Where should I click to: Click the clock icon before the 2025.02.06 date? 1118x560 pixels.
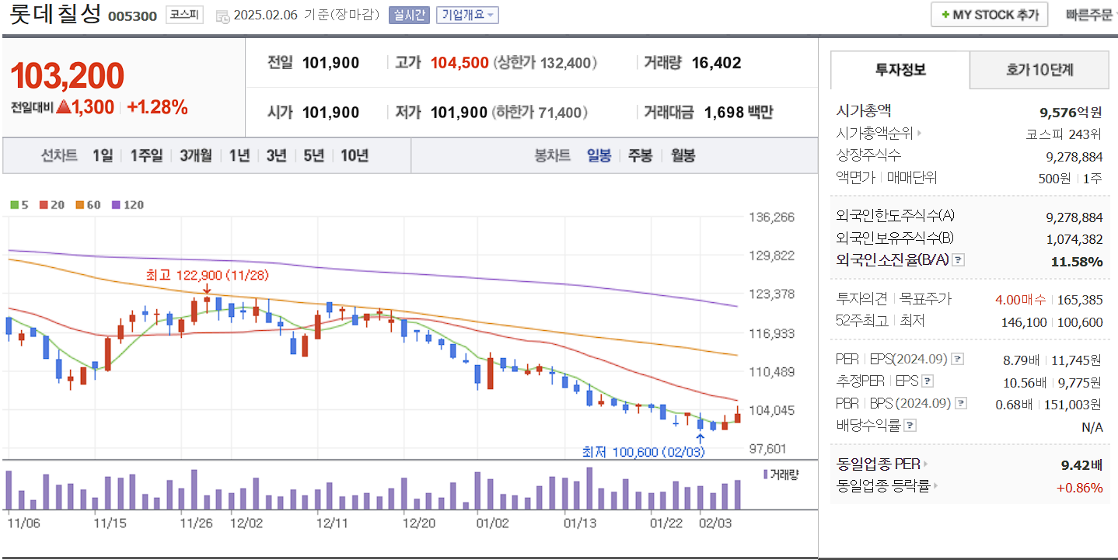221,15
